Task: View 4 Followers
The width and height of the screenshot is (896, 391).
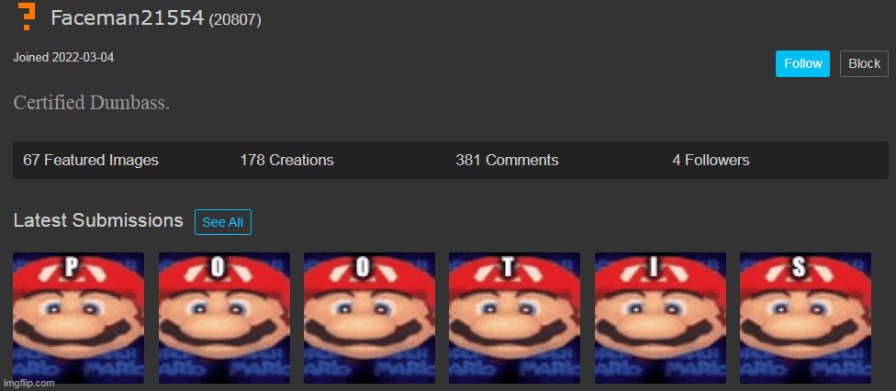Action: tap(711, 160)
